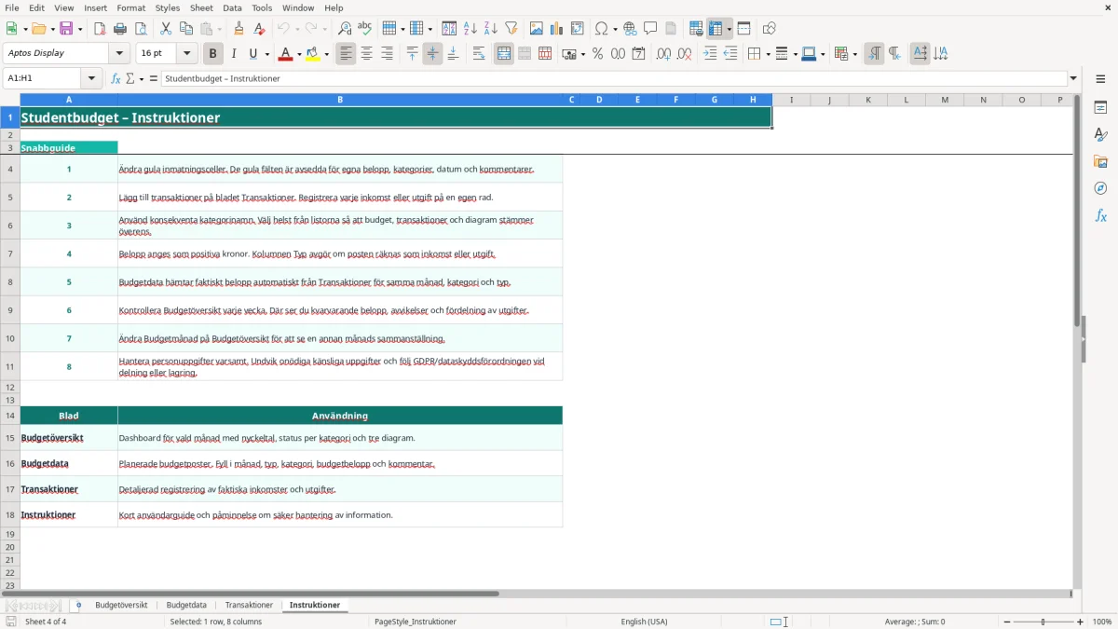Expand the formula bar with the arrow
Image resolution: width=1118 pixels, height=629 pixels.
tap(1073, 79)
